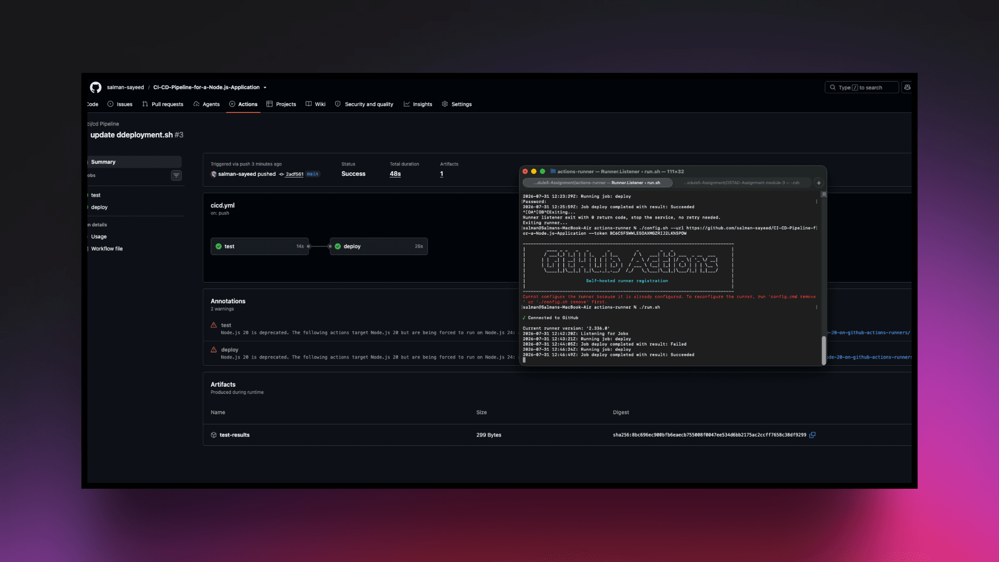This screenshot has width=999, height=562.
Task: Open the test annotation title
Action: click(x=226, y=325)
